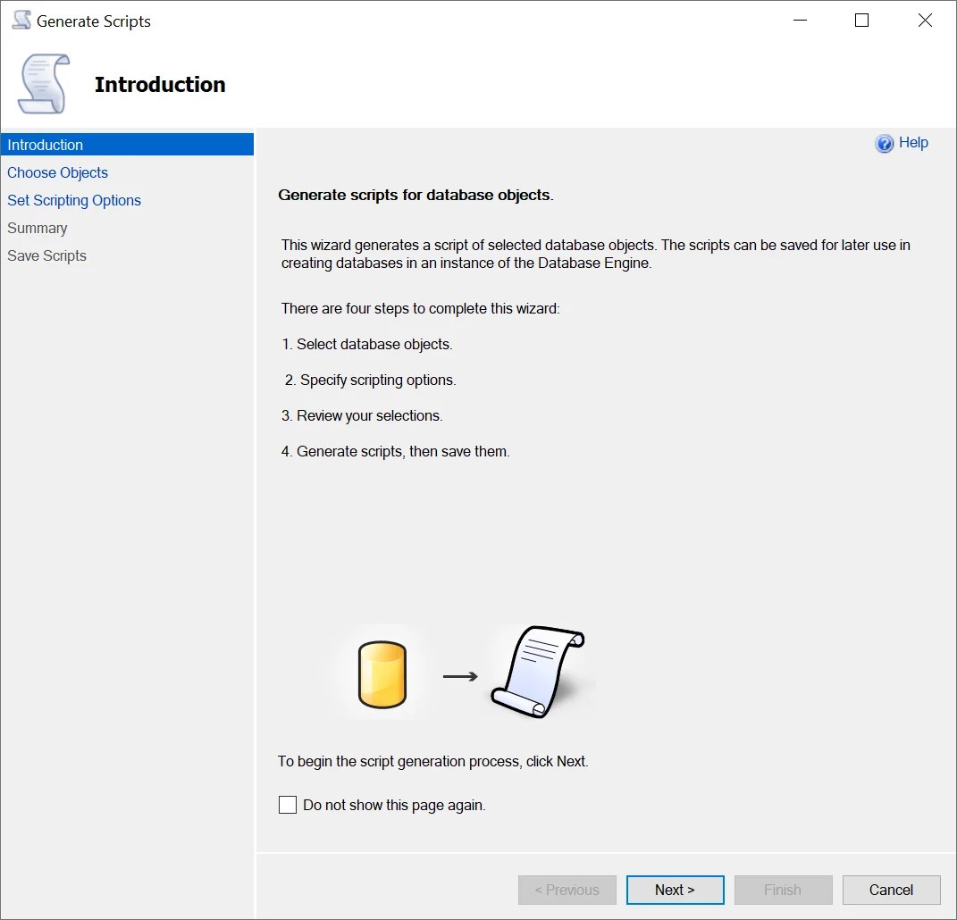Click the disabled Previous button
The image size is (957, 920).
567,890
